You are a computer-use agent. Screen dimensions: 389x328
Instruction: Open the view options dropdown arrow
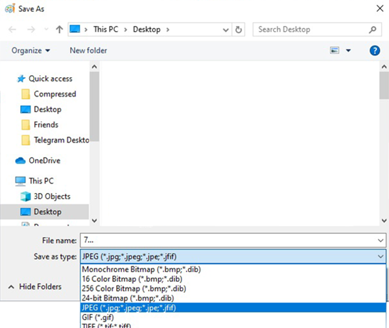(x=348, y=51)
